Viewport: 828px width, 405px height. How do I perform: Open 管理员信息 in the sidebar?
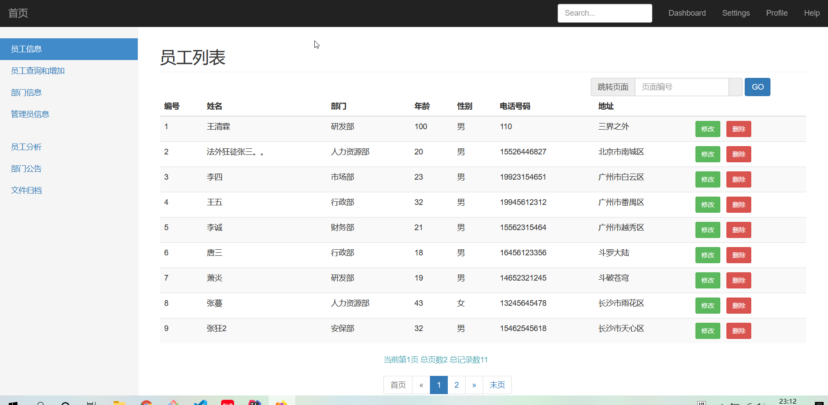pyautogui.click(x=69, y=114)
